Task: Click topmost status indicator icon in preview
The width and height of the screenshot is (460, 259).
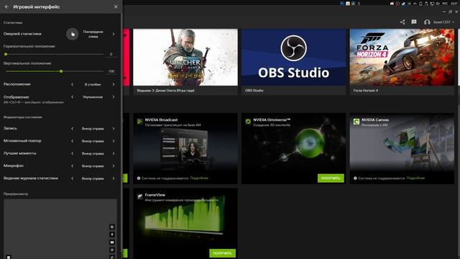Action: [112, 227]
